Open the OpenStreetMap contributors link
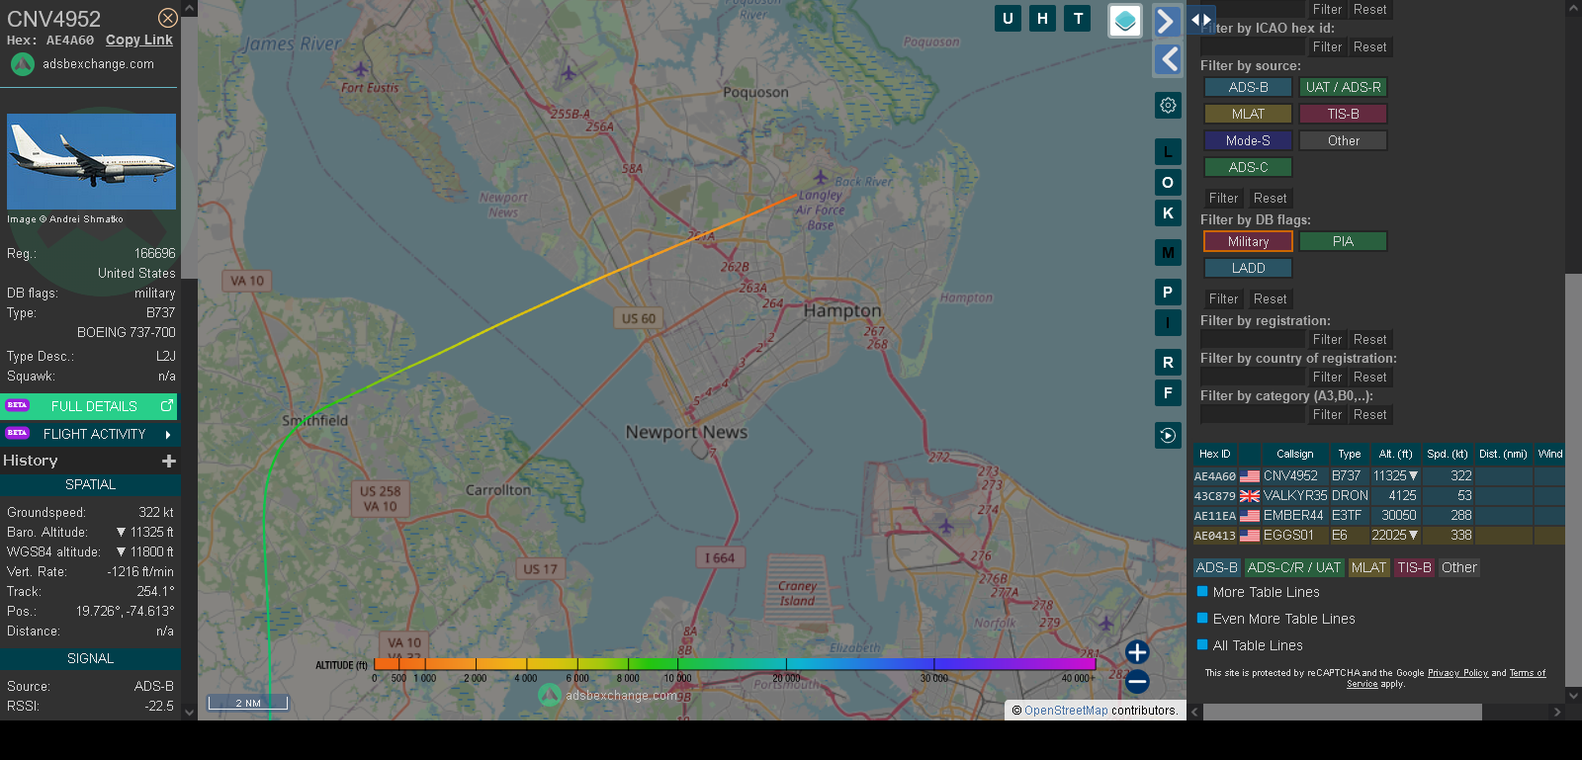1582x760 pixels. coord(1066,711)
